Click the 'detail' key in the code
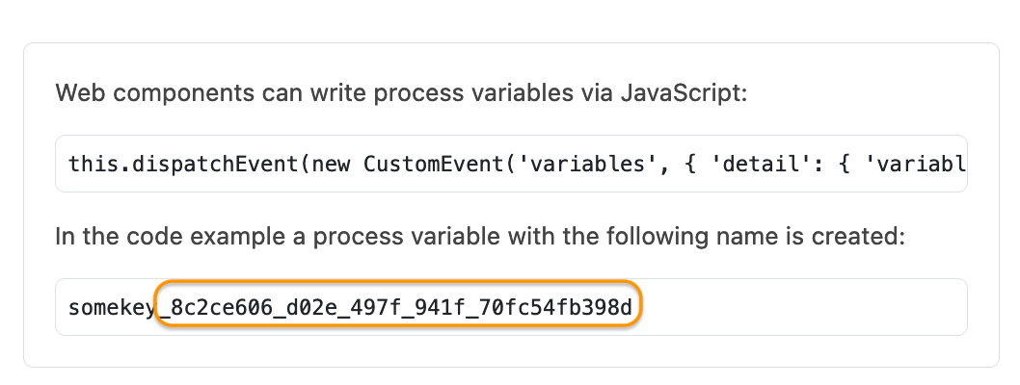 pyautogui.click(x=715, y=164)
